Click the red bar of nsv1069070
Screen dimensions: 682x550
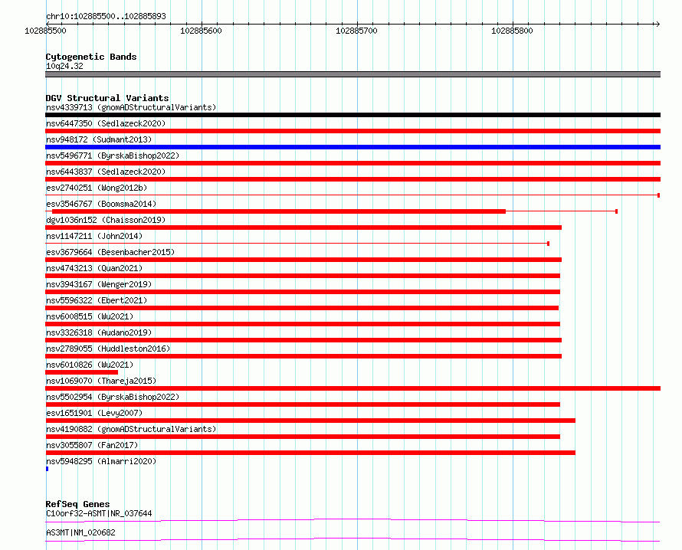(352, 388)
